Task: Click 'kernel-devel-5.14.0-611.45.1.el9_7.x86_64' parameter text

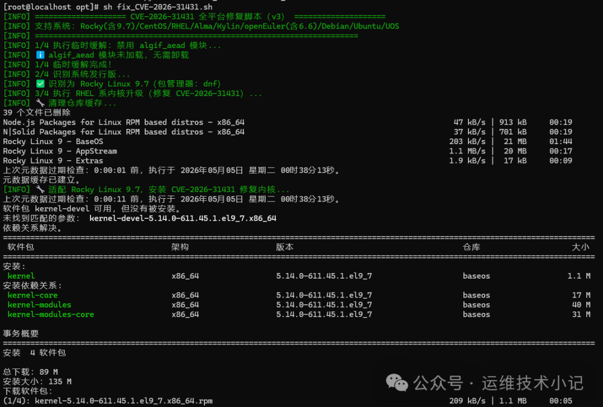Action: (183, 218)
